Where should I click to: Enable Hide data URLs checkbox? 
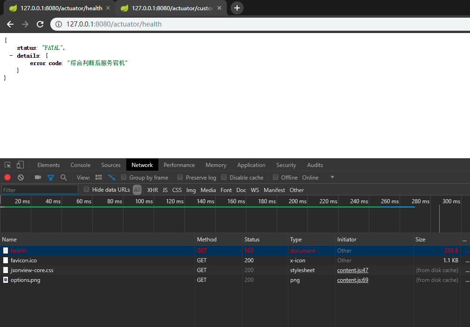point(87,189)
